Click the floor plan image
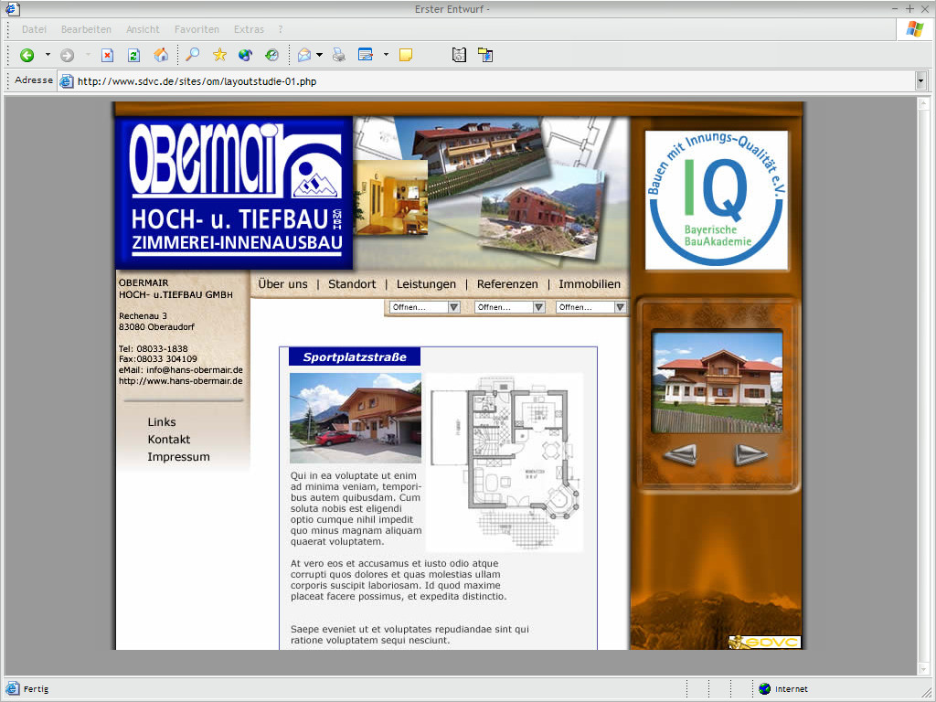This screenshot has width=936, height=702. click(x=505, y=462)
